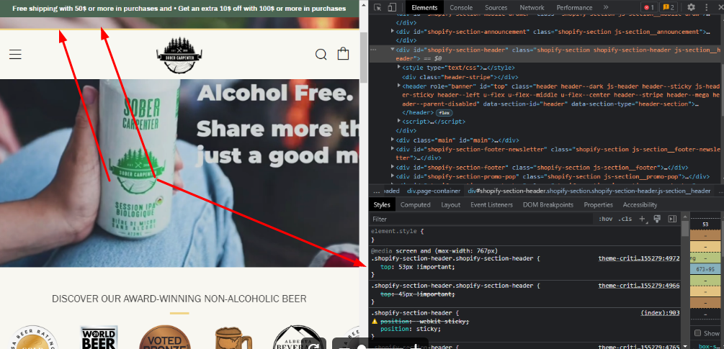Close the DevTools panel
724x349 pixels.
coord(720,7)
